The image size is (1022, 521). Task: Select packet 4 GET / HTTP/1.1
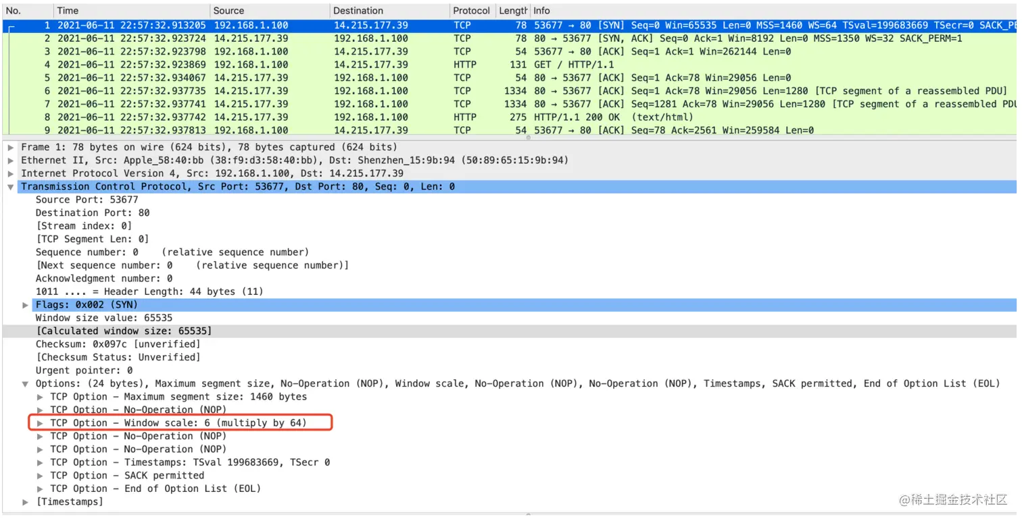point(510,65)
